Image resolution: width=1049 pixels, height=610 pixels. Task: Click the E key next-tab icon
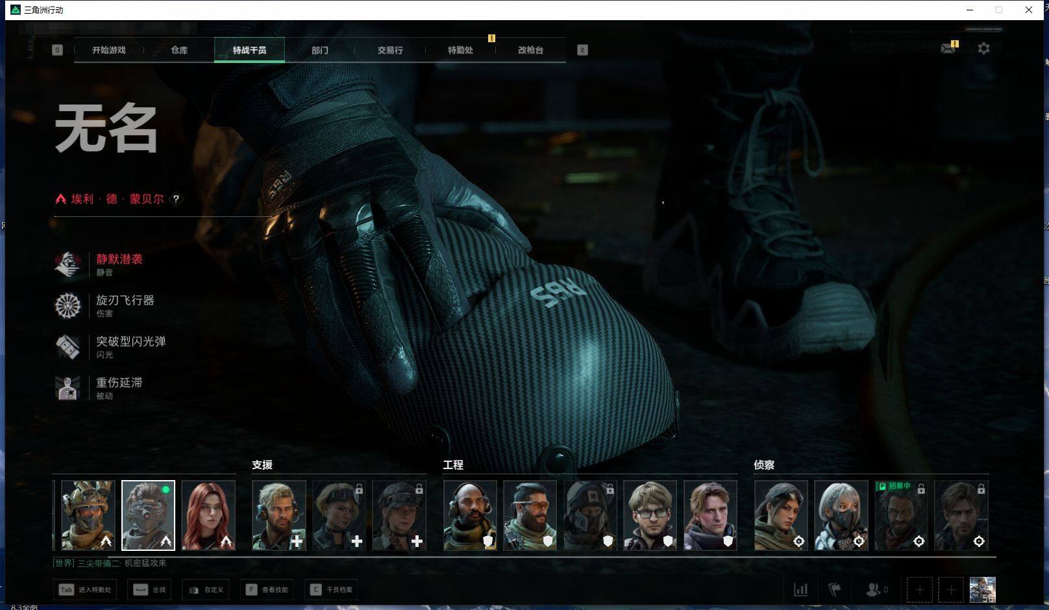[582, 50]
